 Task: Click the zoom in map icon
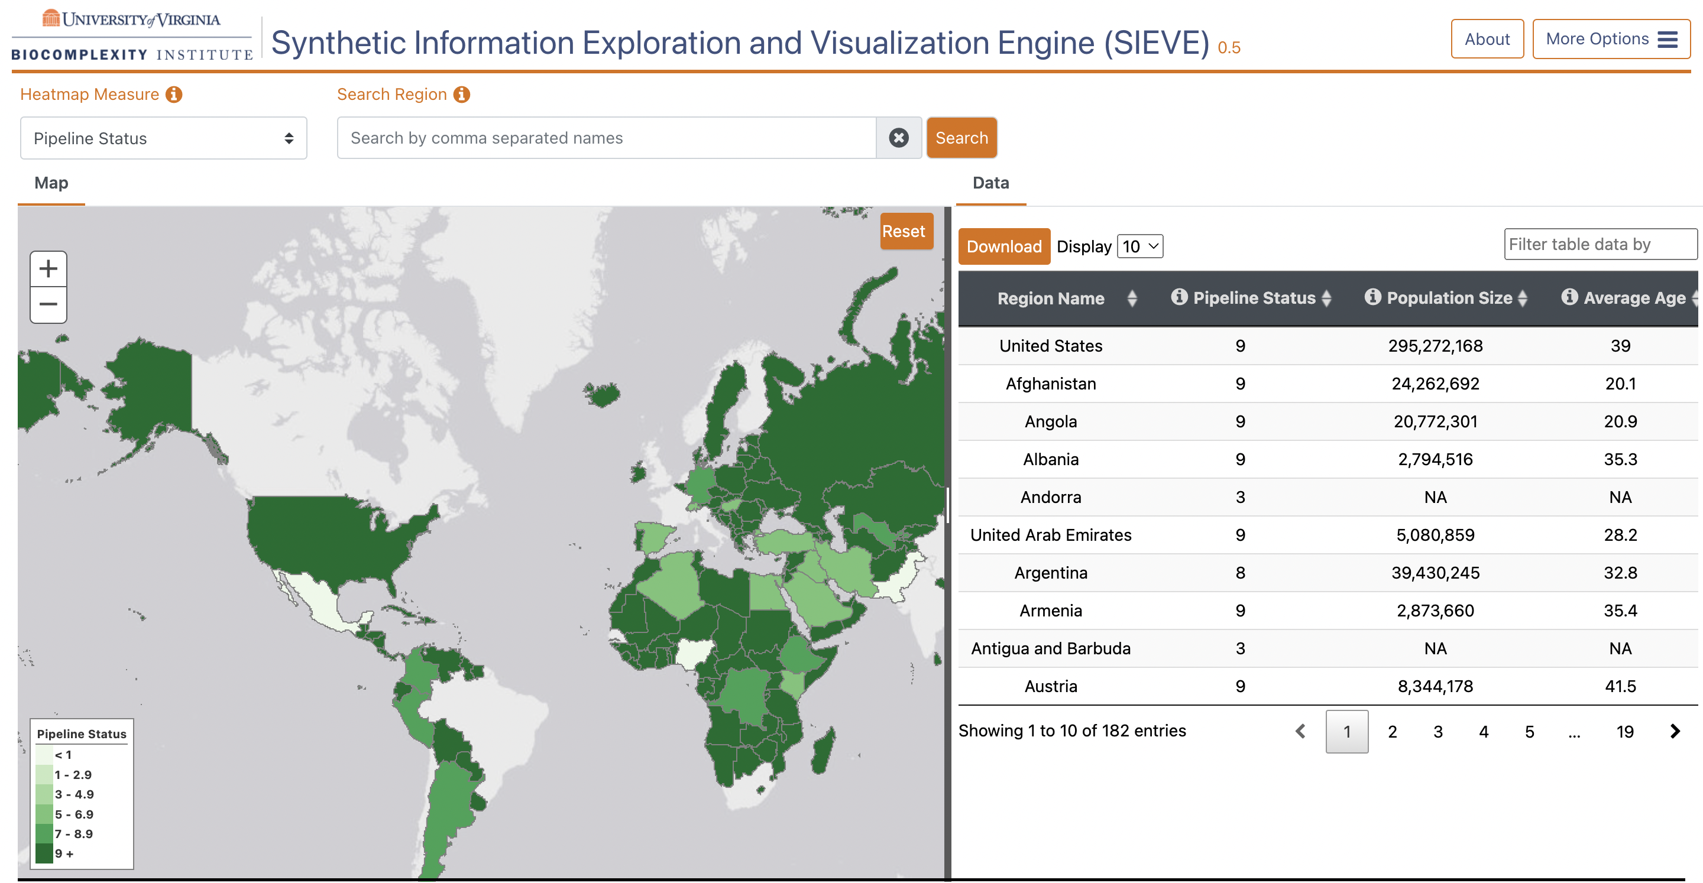48,268
